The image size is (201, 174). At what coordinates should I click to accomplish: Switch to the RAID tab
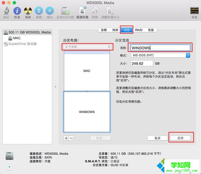[139, 30]
